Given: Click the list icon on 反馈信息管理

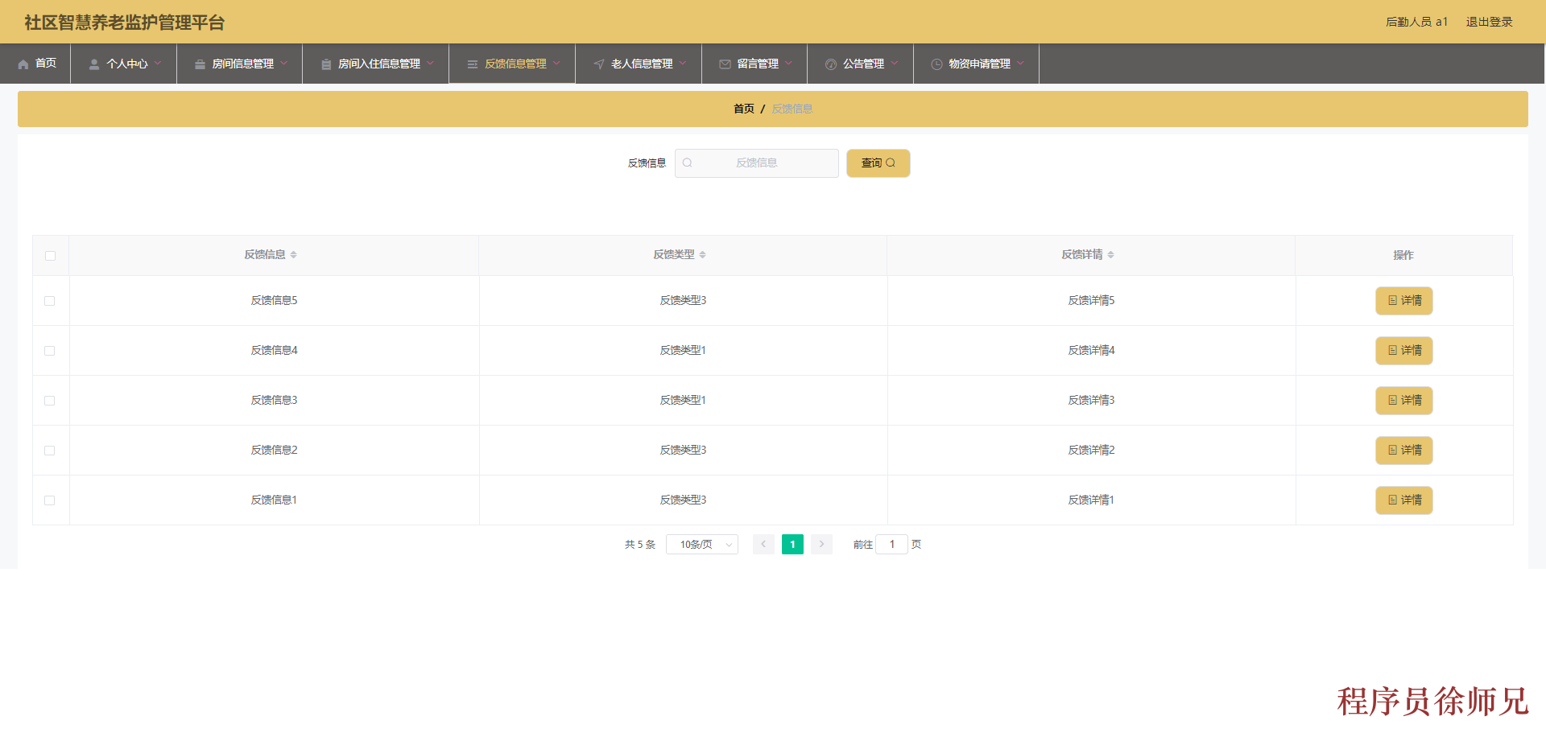Looking at the screenshot, I should pyautogui.click(x=472, y=64).
